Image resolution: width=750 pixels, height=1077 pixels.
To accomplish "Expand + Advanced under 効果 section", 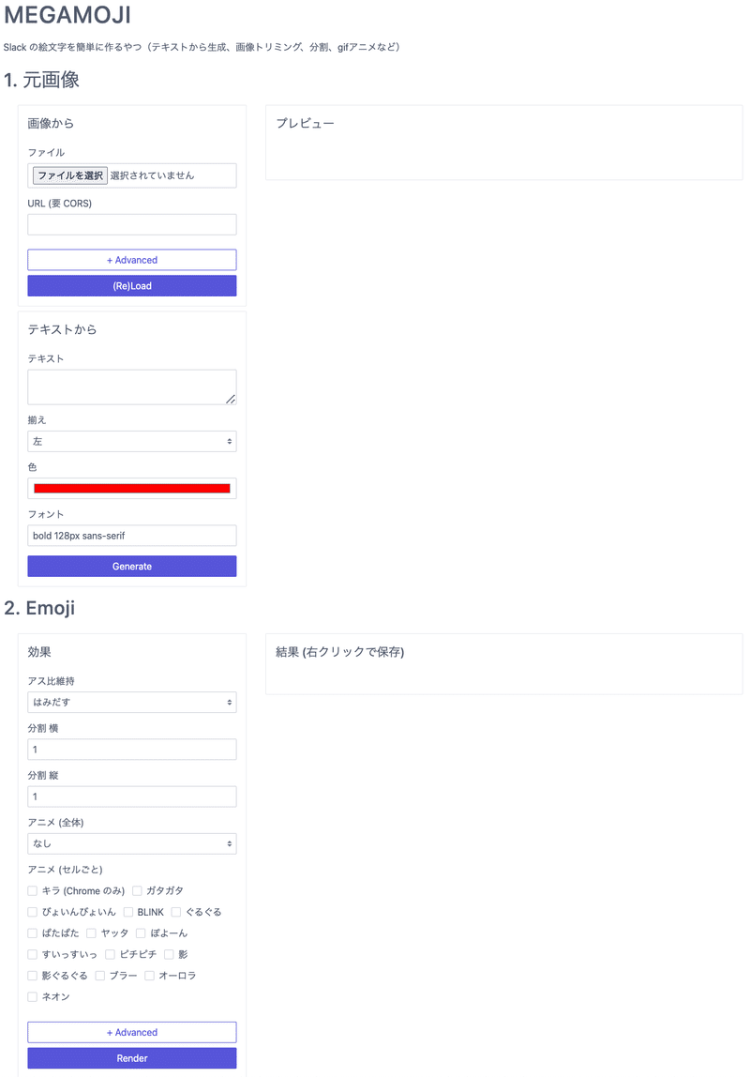I will [x=132, y=1032].
